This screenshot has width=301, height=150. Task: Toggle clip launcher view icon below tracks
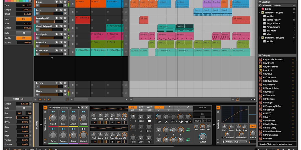(40, 99)
